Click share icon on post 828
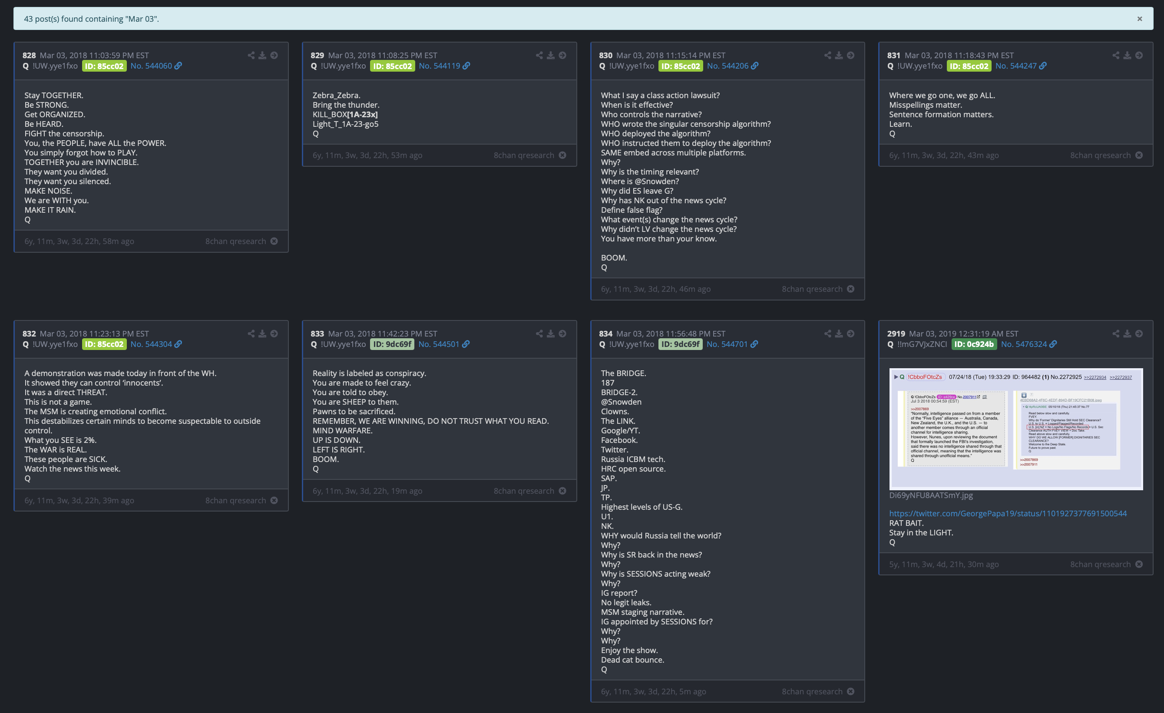 click(x=251, y=55)
